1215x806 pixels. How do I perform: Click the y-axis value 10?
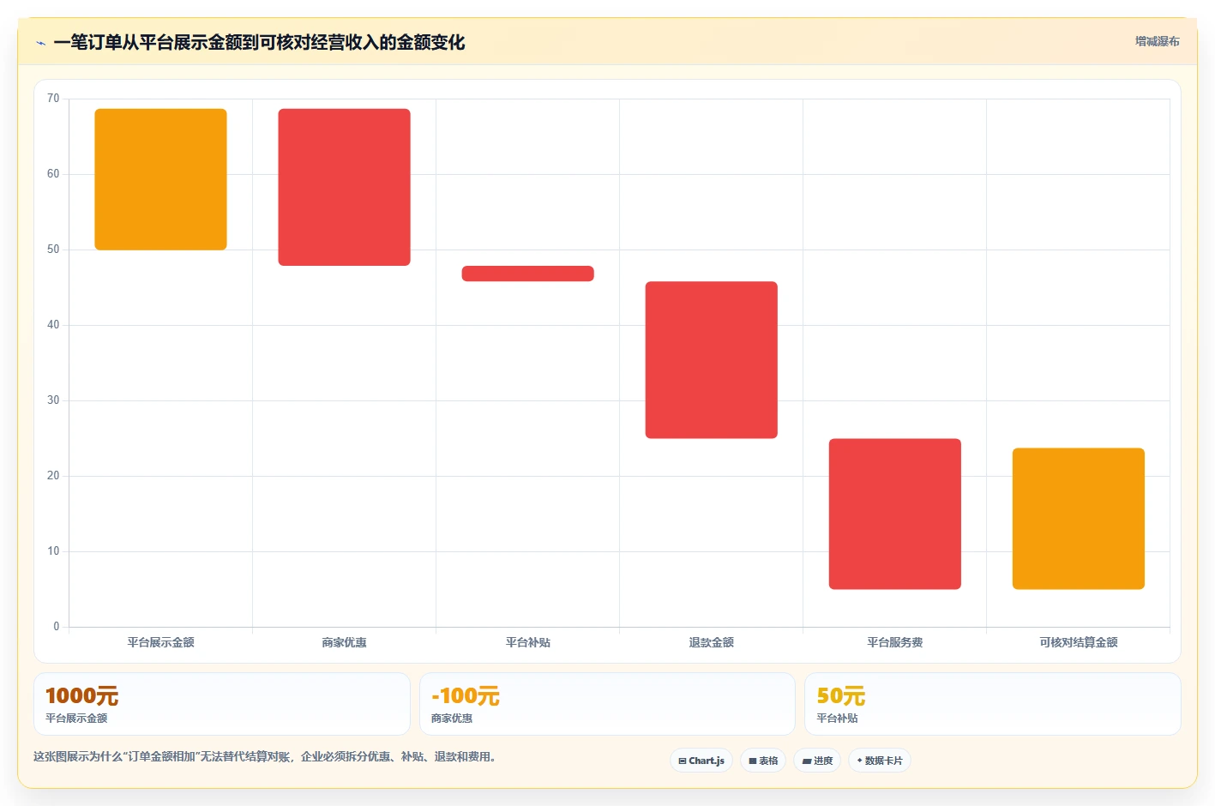(x=53, y=551)
